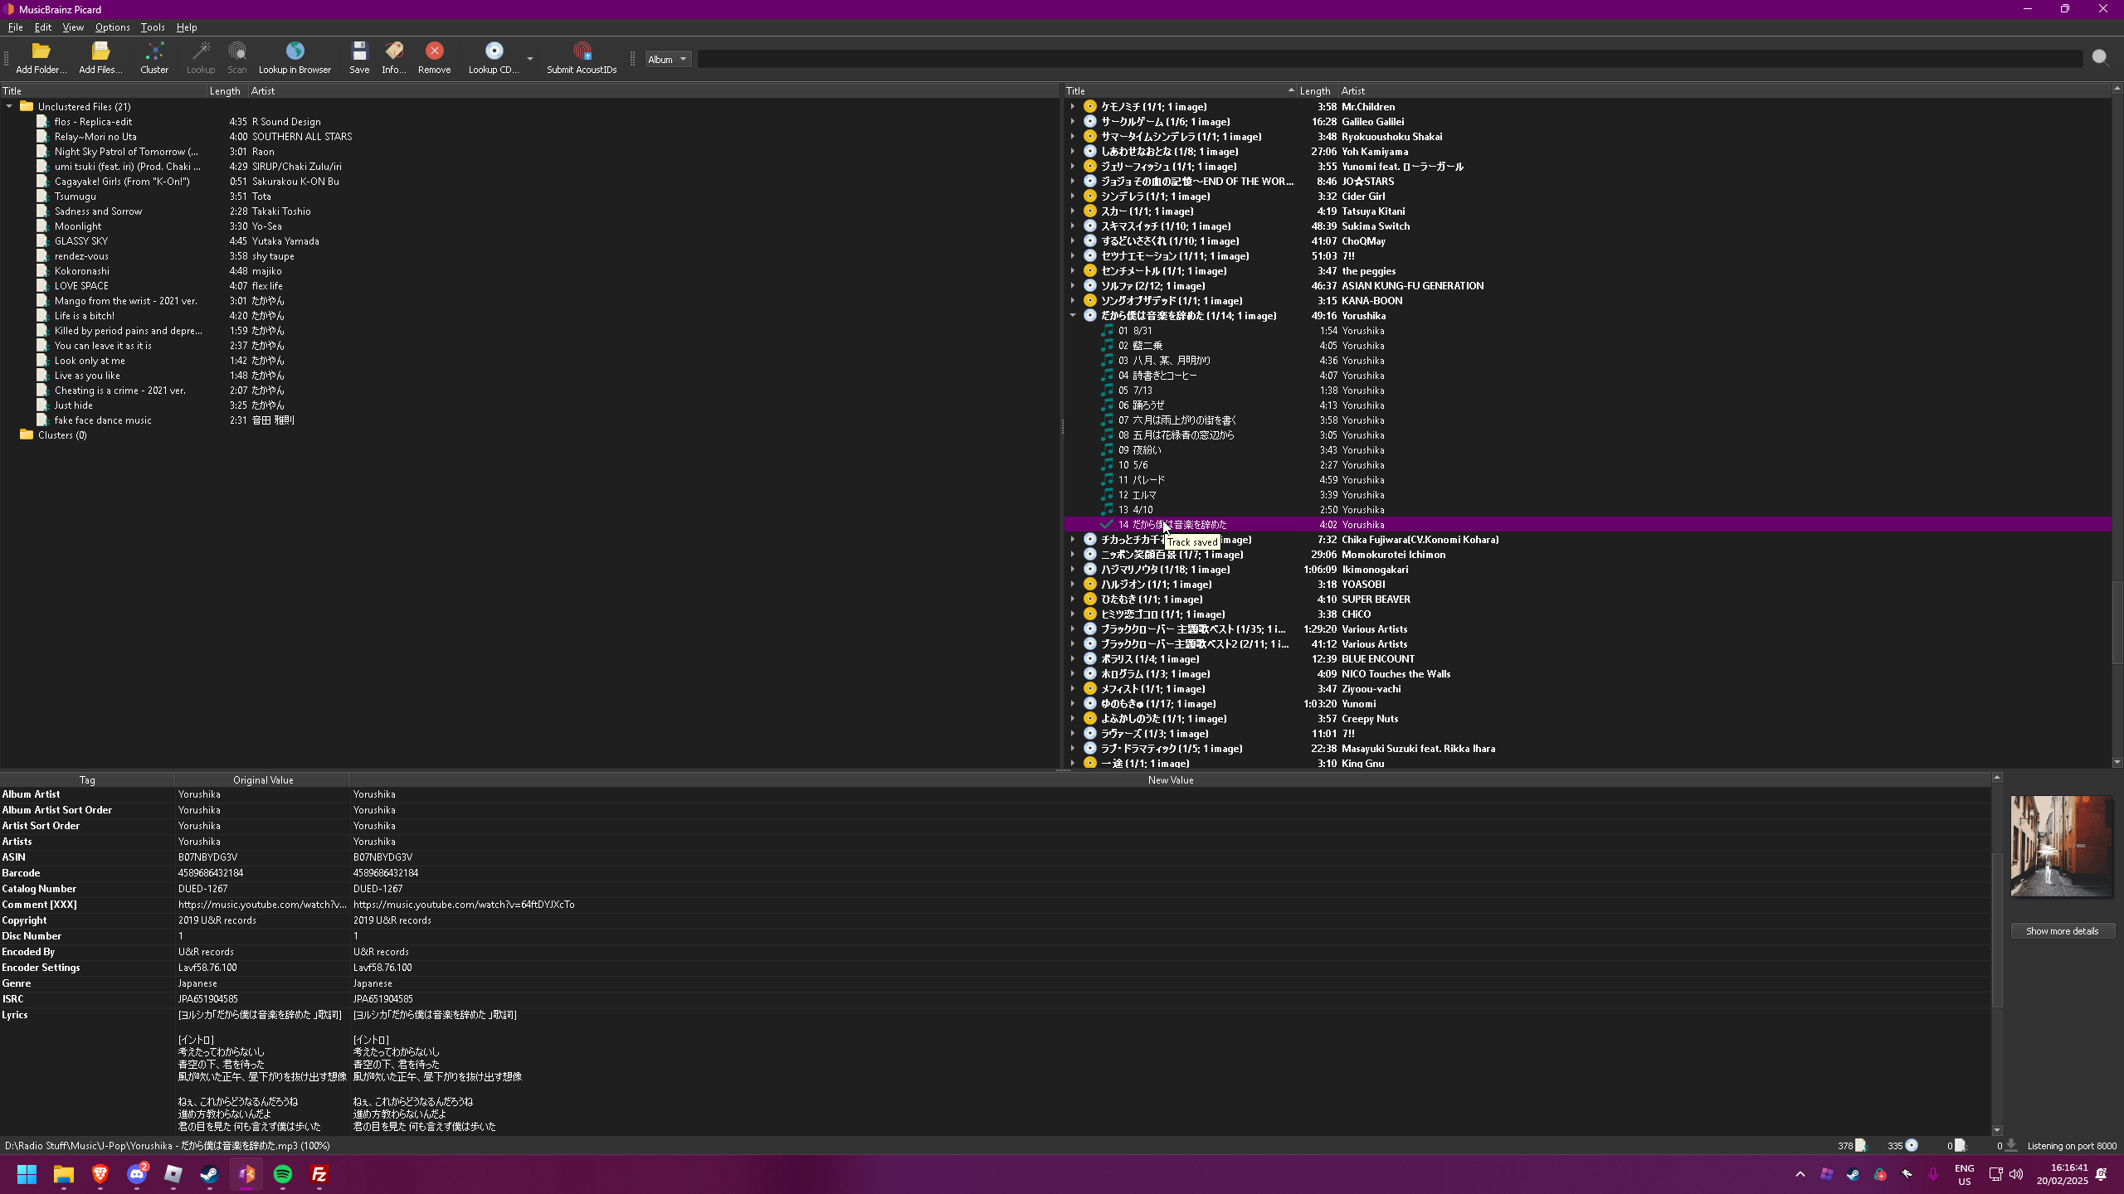Open Spotify from the taskbar
The image size is (2124, 1194).
(x=283, y=1174)
